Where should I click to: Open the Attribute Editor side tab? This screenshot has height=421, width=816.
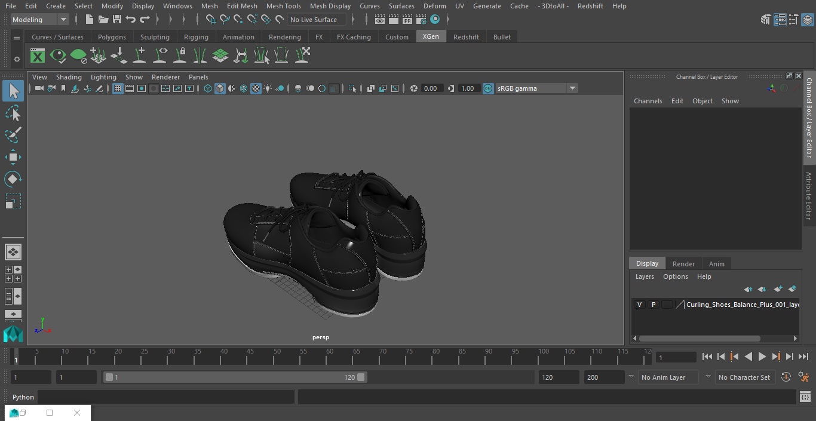coord(809,196)
